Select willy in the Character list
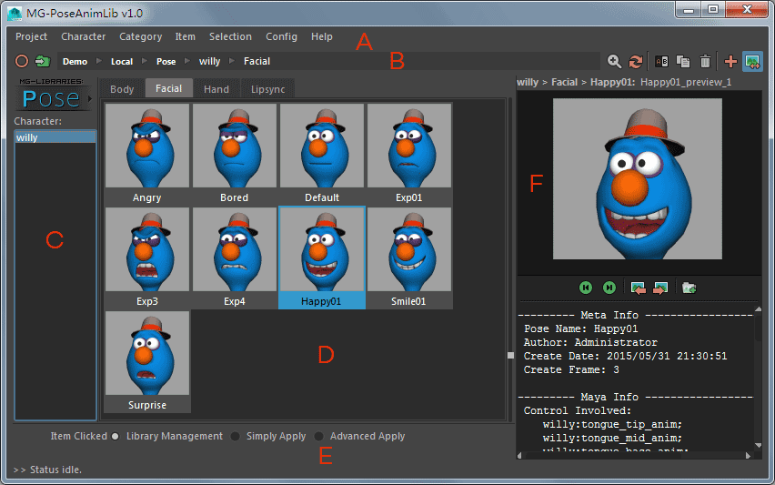The height and width of the screenshot is (485, 775). tap(55, 137)
